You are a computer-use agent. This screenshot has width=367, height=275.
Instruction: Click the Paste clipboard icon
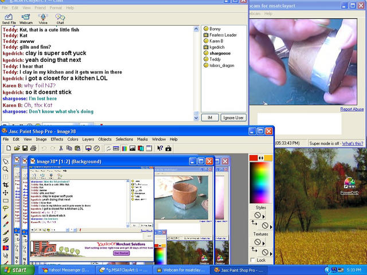(77, 148)
